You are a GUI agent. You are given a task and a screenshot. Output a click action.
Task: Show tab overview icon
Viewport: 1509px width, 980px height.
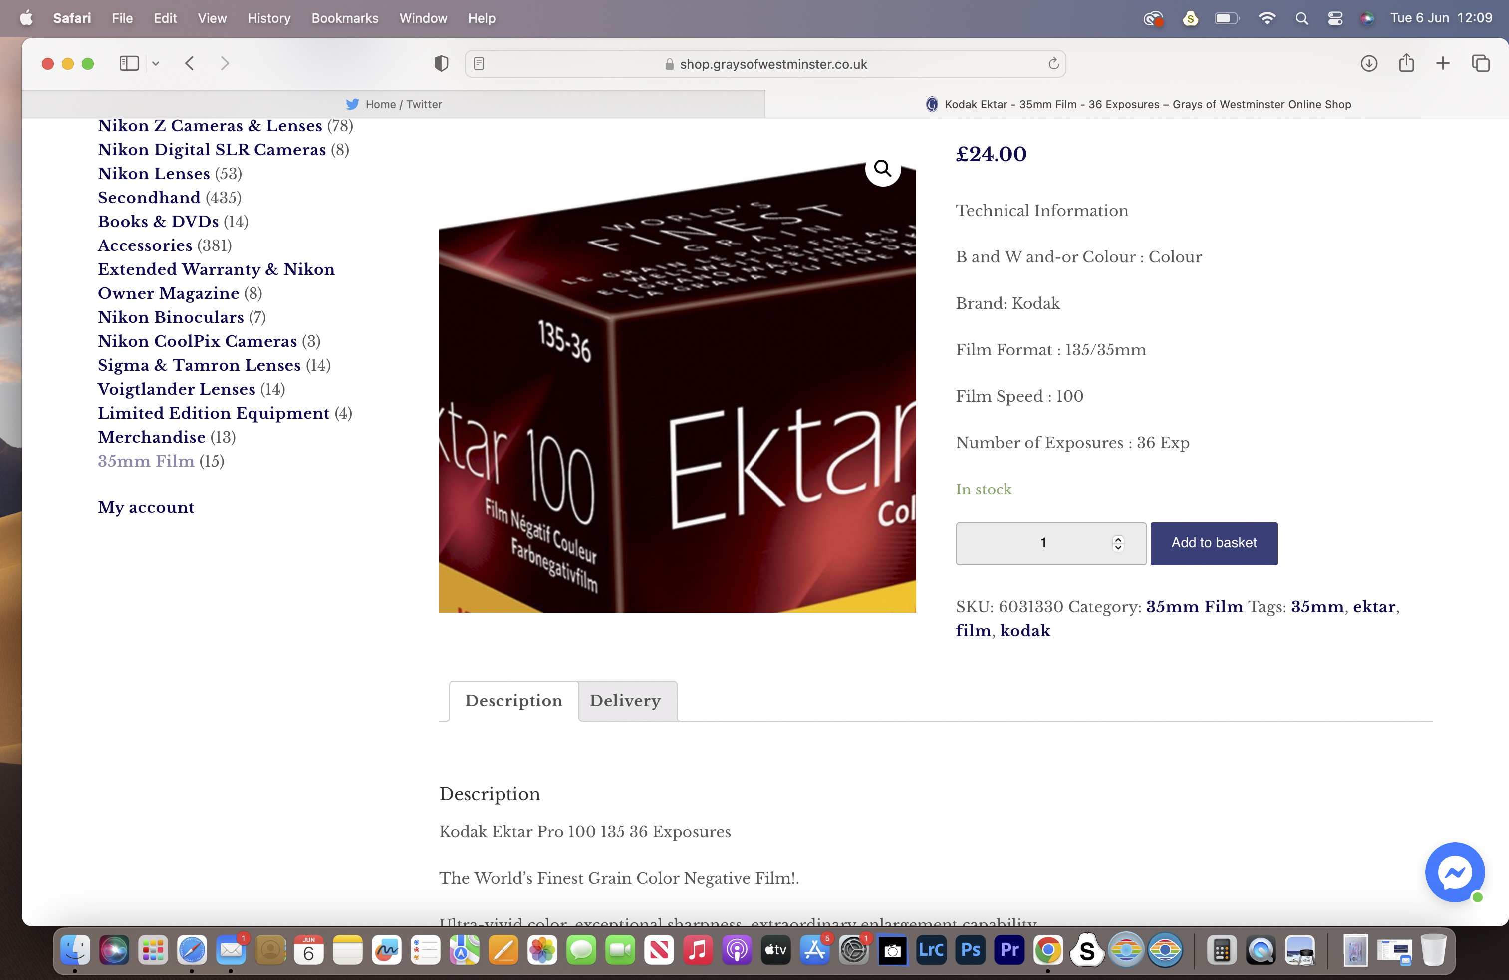(1481, 63)
